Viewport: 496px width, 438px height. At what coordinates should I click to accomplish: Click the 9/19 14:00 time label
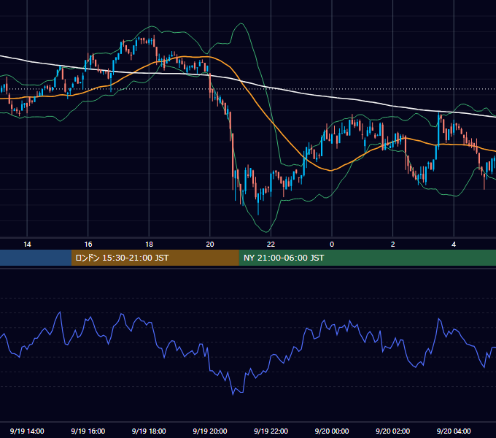pyautogui.click(x=27, y=431)
